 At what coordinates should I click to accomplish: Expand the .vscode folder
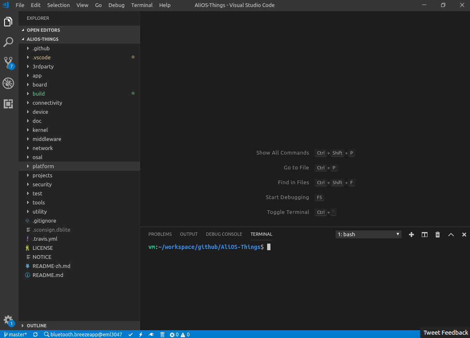(x=79, y=57)
